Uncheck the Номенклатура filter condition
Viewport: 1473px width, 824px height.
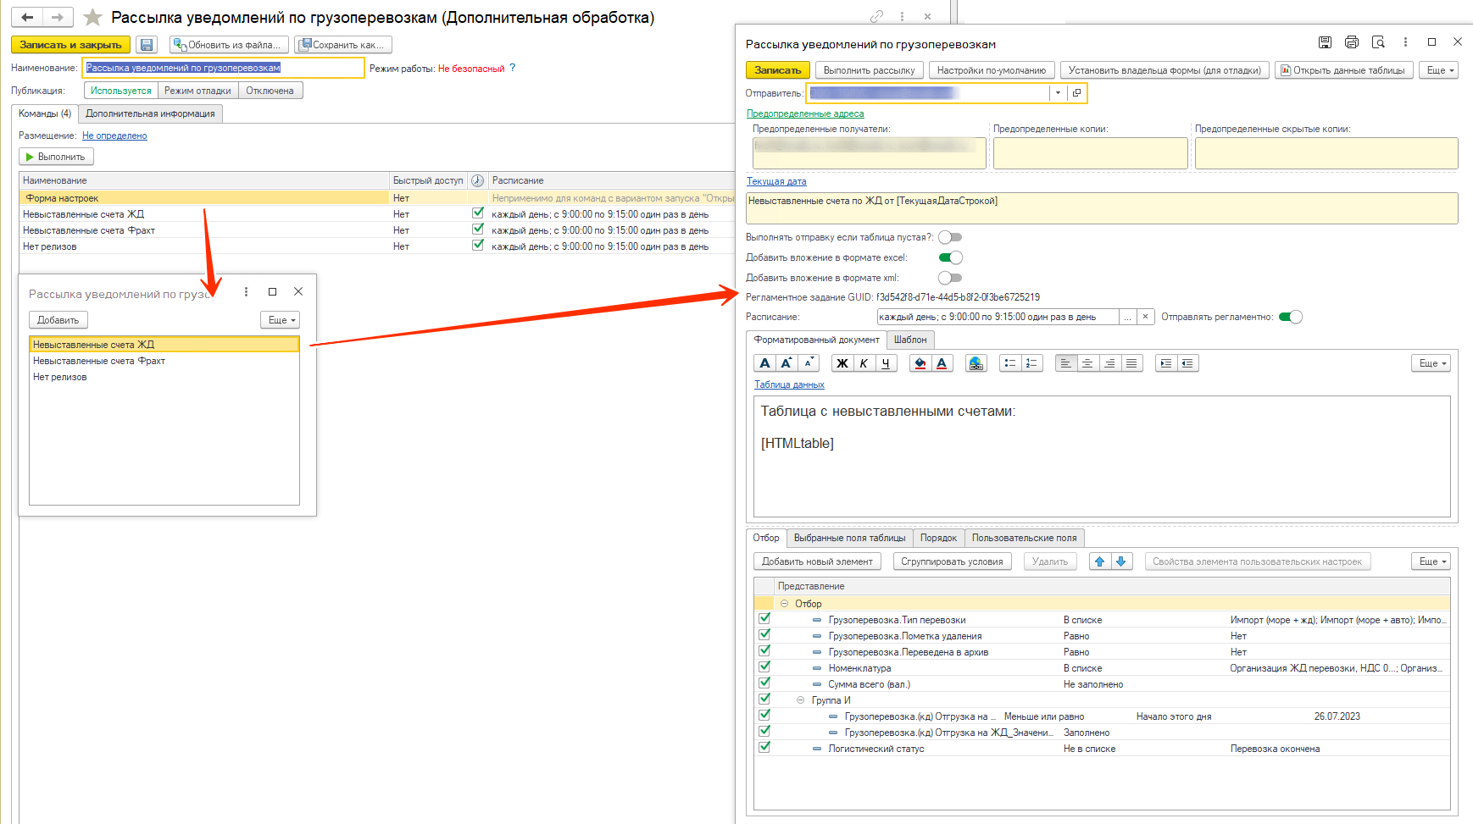click(x=764, y=666)
